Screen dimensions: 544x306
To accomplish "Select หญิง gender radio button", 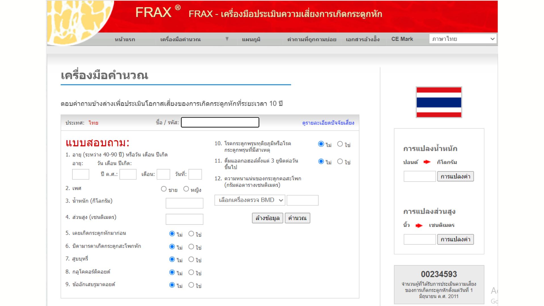I will click(x=186, y=189).
